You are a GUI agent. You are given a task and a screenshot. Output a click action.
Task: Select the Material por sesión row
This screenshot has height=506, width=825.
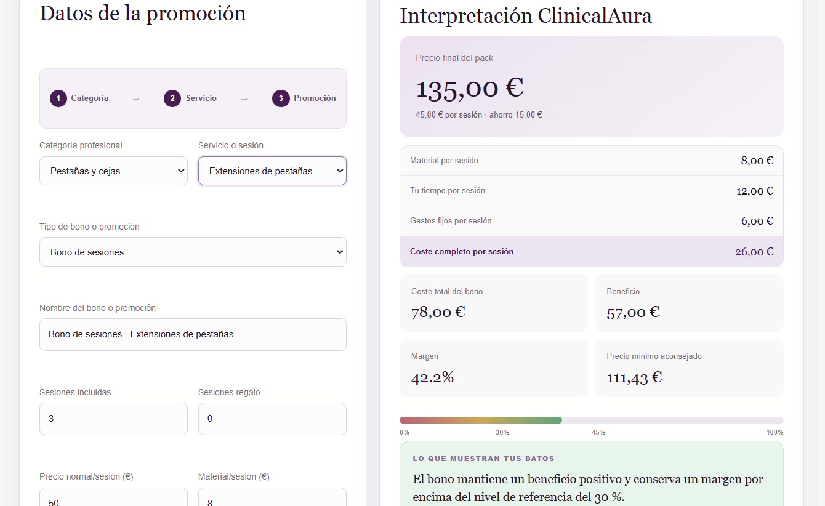pyautogui.click(x=592, y=161)
